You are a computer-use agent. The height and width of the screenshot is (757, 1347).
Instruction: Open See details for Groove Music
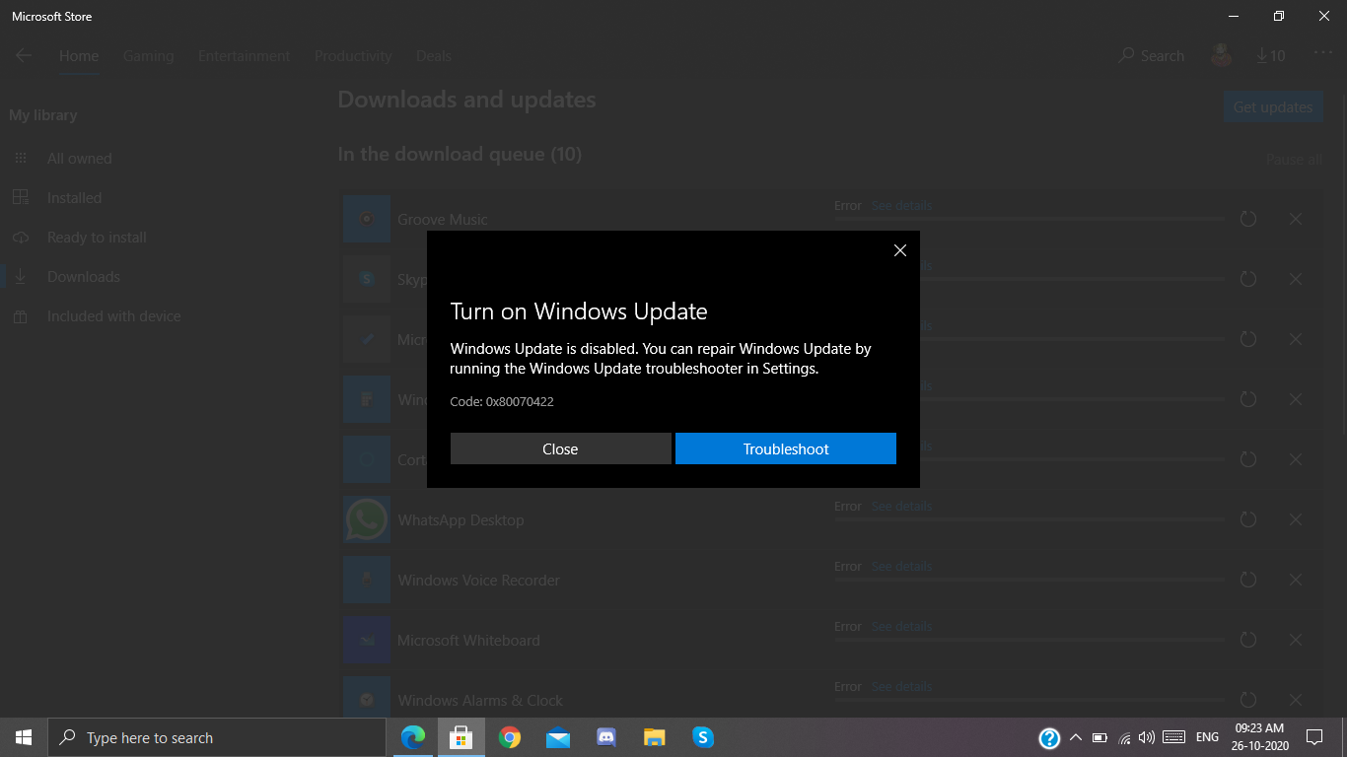click(x=901, y=206)
